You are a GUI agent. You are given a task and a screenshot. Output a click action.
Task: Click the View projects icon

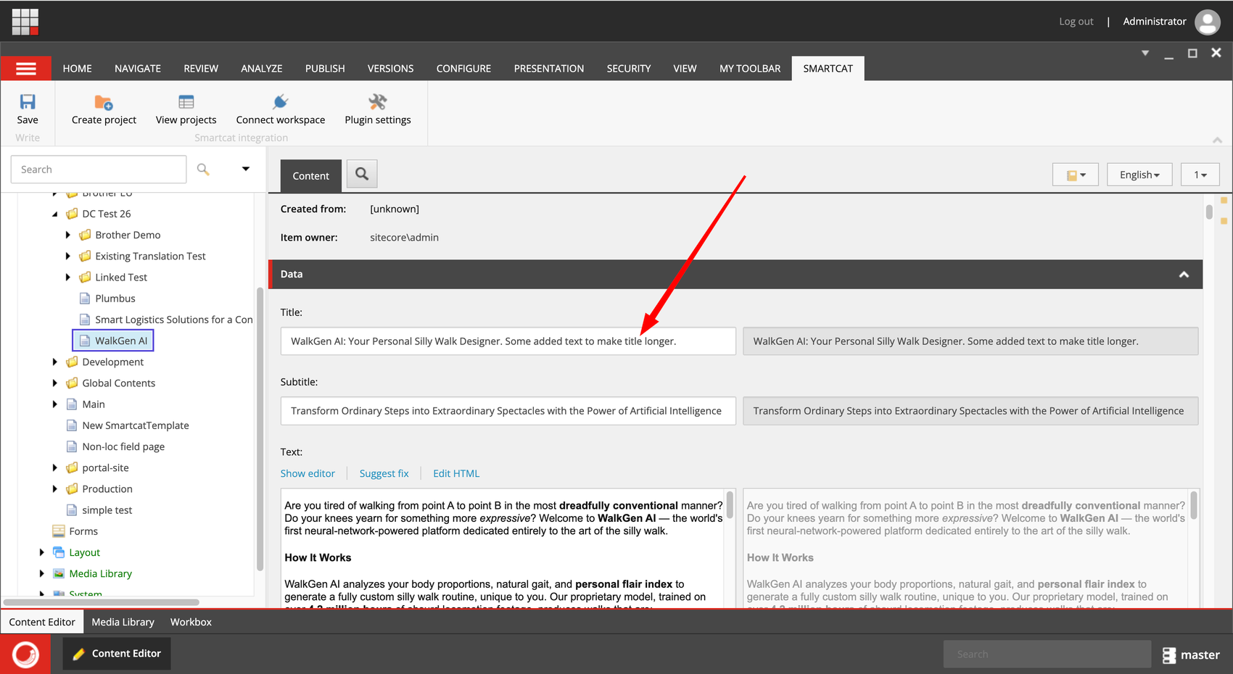click(186, 102)
